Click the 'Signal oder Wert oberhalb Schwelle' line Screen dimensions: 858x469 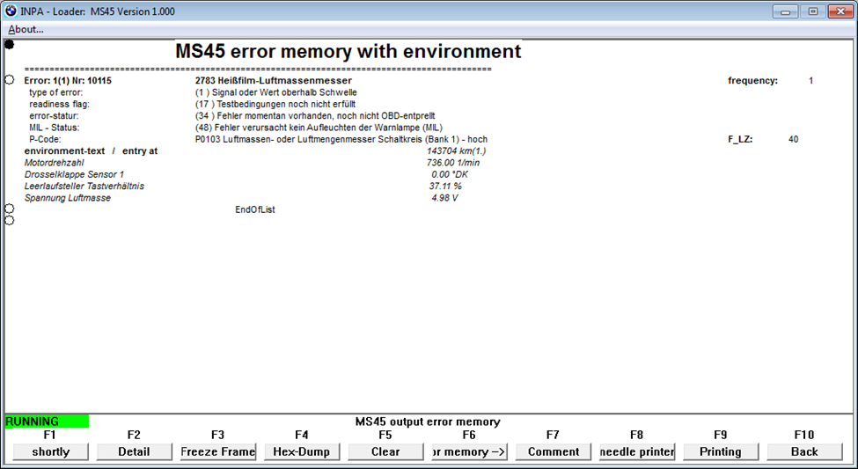click(275, 92)
